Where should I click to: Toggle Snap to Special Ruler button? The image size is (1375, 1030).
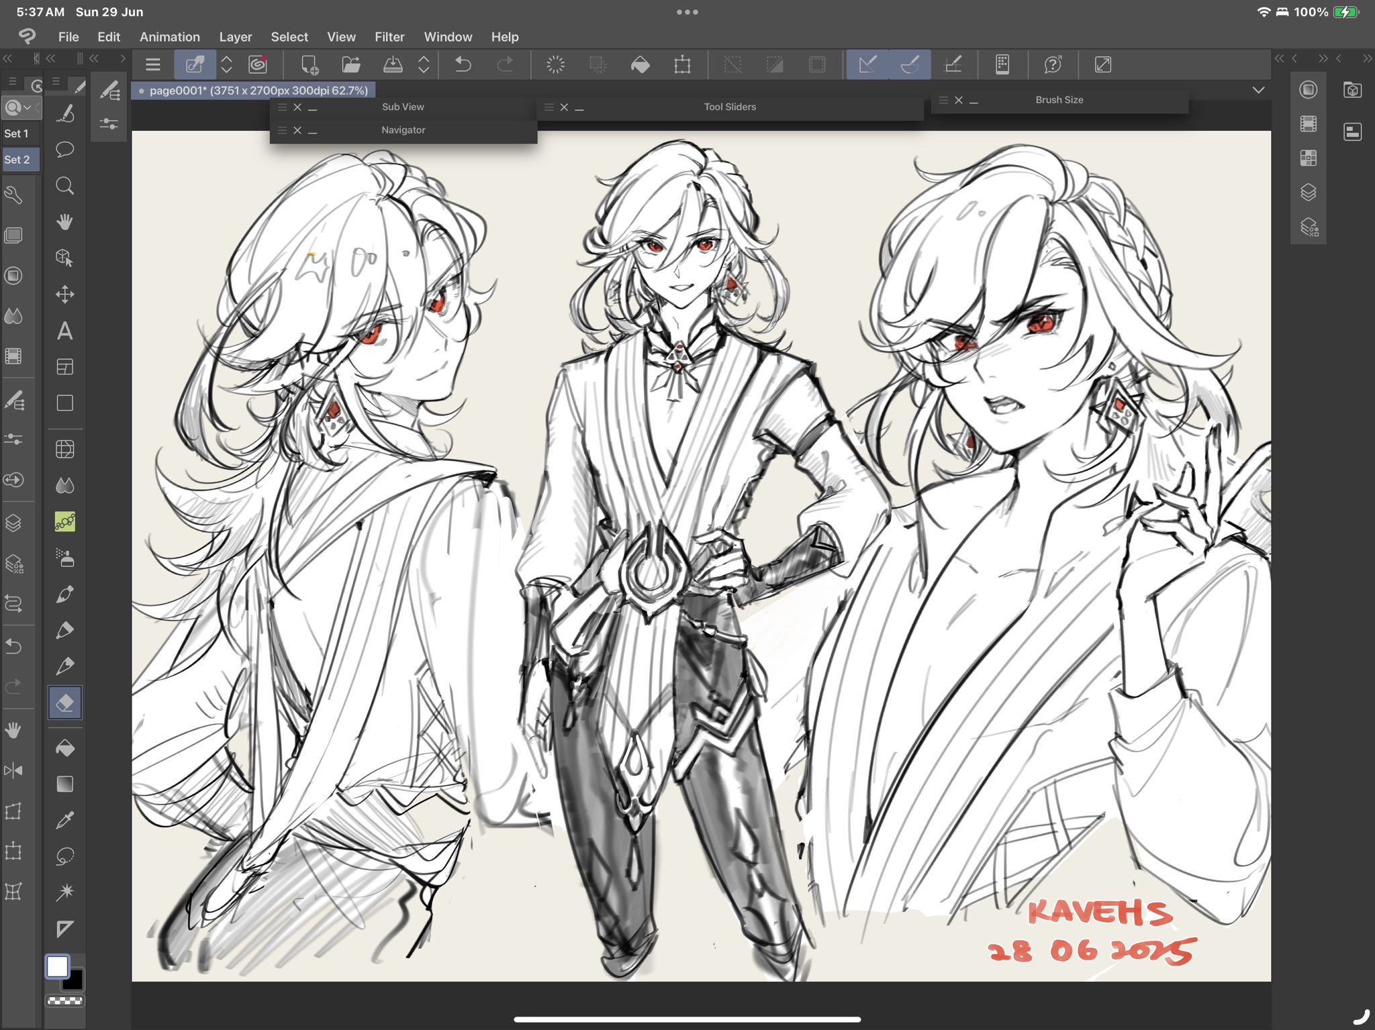910,64
